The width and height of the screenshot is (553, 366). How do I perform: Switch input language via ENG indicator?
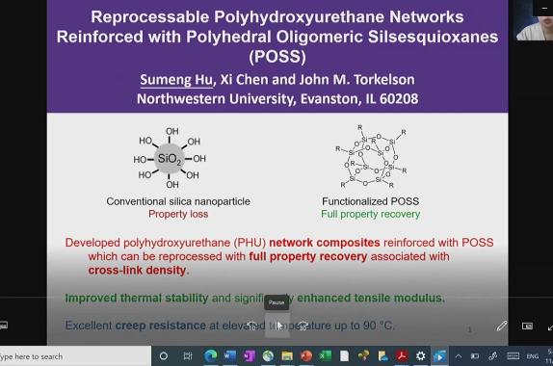(x=532, y=356)
